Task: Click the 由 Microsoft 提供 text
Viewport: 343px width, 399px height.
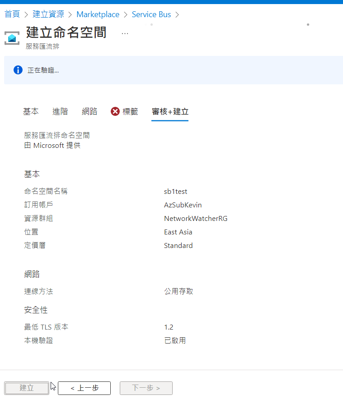Action: click(52, 145)
